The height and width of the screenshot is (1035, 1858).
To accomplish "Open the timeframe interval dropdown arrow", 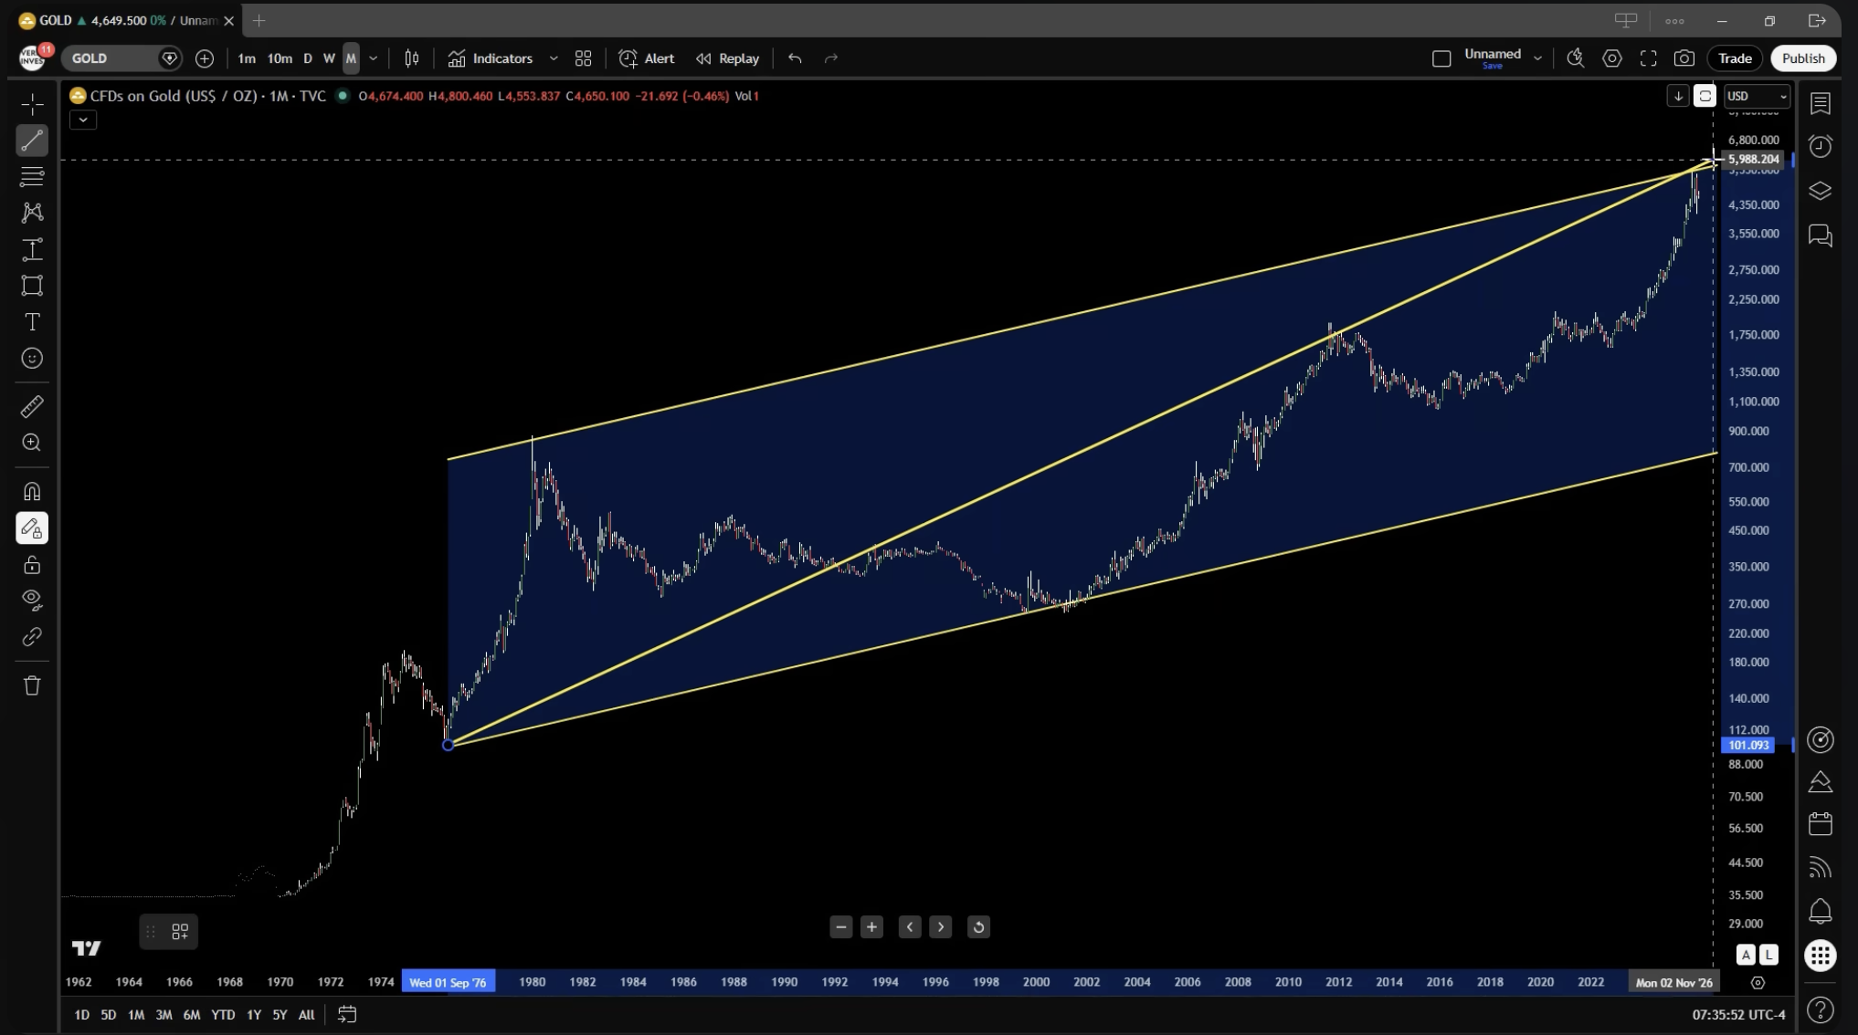I will click(373, 58).
